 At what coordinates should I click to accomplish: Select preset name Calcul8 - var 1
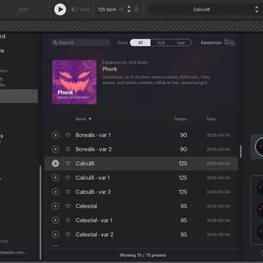pos(93,178)
